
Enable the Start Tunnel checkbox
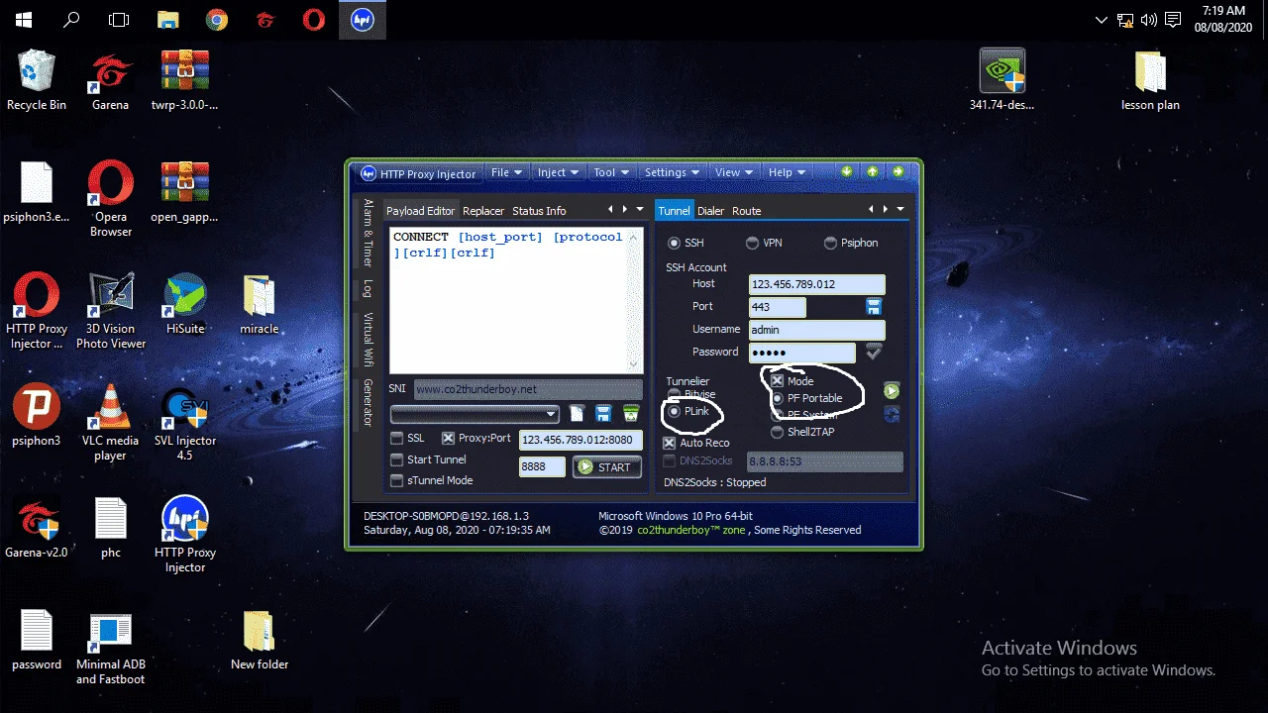click(397, 459)
